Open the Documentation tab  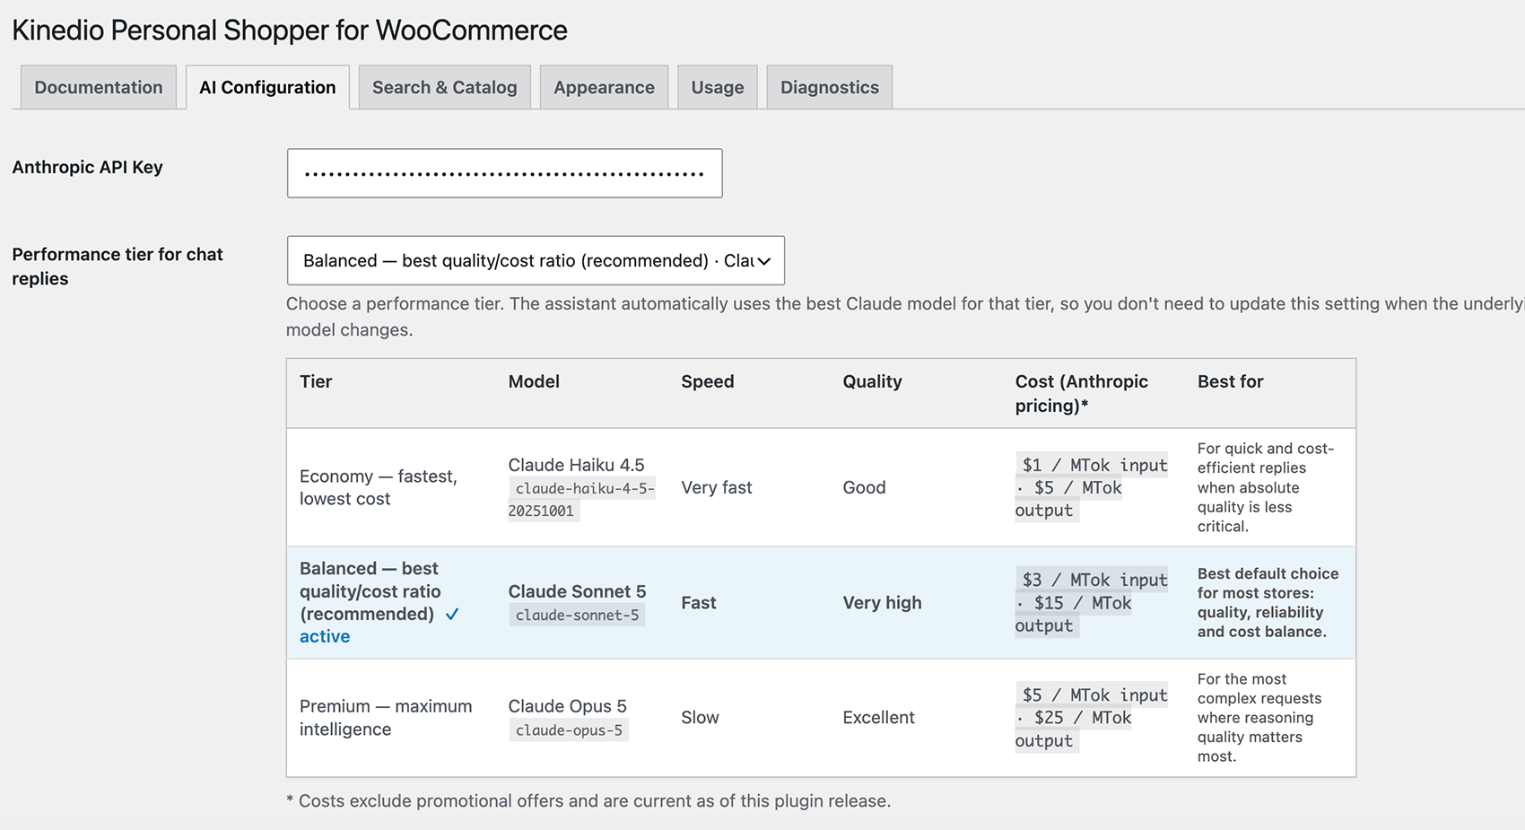click(x=99, y=87)
